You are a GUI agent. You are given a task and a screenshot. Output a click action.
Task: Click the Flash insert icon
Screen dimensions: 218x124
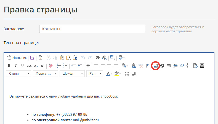pyautogui.click(x=162, y=66)
